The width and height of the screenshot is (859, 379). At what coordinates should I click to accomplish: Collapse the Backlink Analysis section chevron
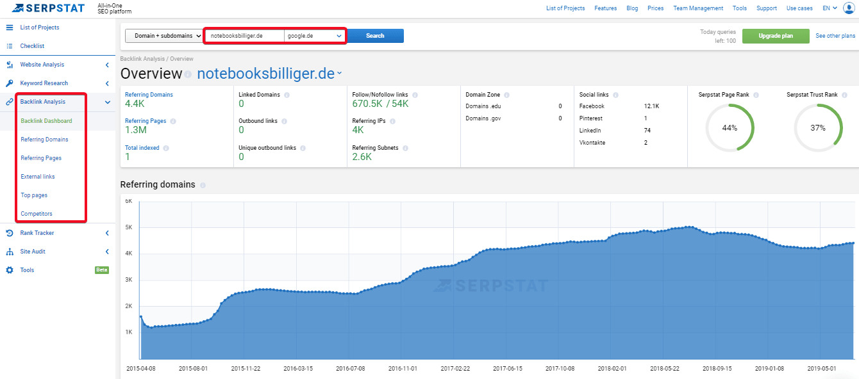[107, 102]
